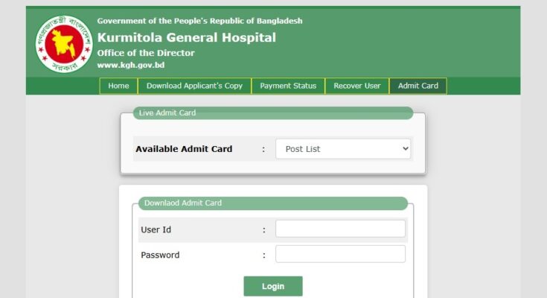Click the User Id label text
547x298 pixels.
[156, 229]
